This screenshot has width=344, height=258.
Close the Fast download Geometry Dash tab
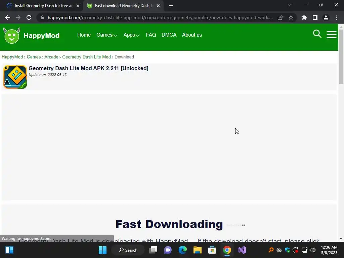(158, 6)
